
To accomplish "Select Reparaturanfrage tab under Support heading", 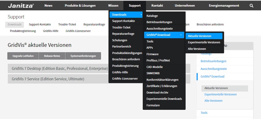I will pos(94,25).
